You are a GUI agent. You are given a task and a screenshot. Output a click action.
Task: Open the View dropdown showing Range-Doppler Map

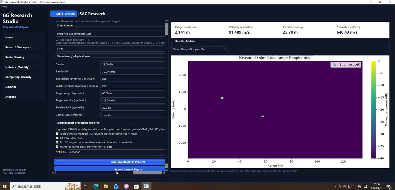coord(203,49)
